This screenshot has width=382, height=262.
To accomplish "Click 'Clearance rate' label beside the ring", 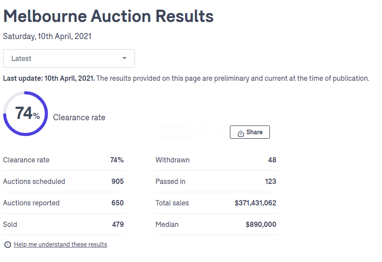I will point(79,118).
